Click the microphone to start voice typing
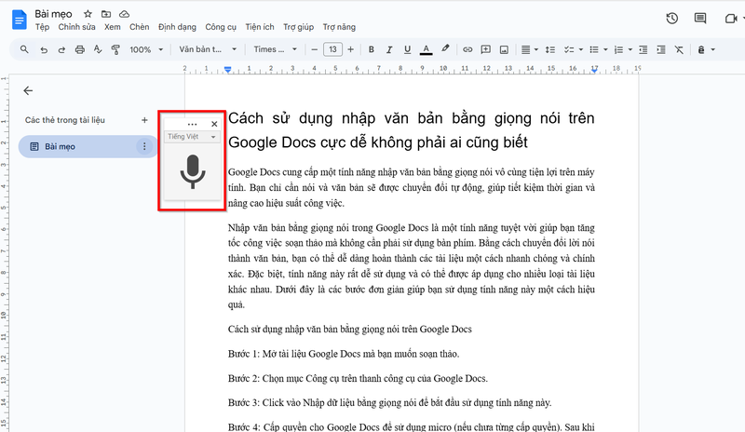Viewport: 745px width, 432px height. coord(193,171)
